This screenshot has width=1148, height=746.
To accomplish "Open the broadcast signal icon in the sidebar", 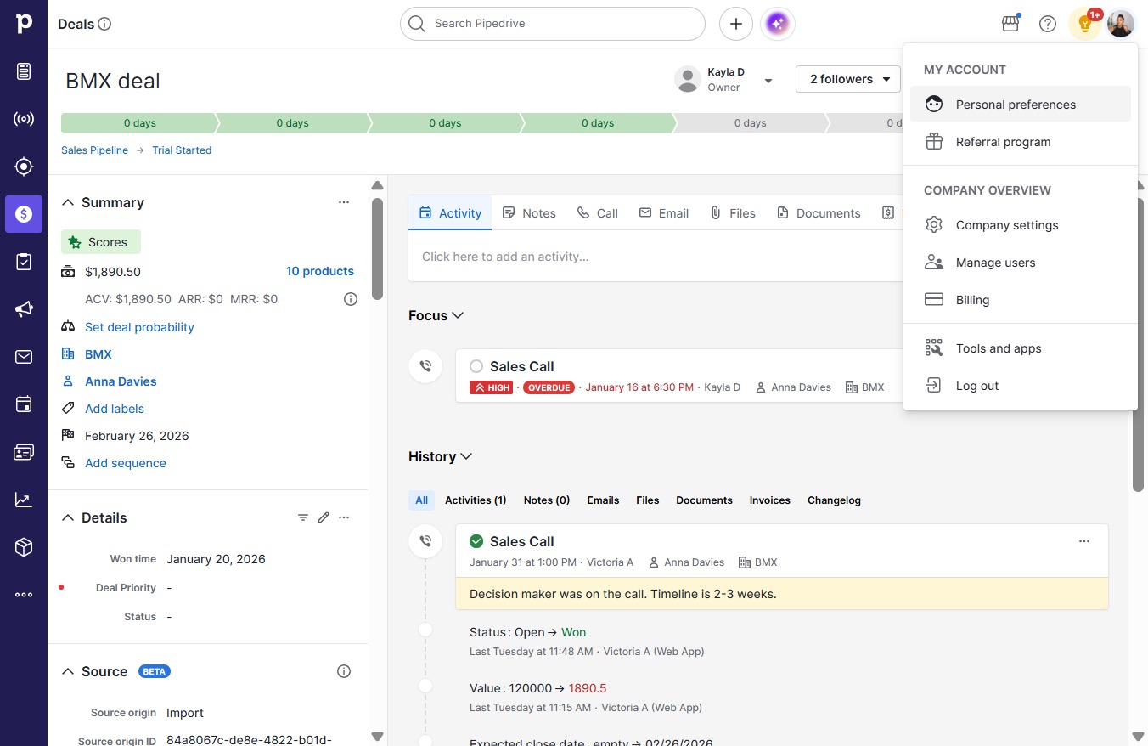I will [24, 119].
